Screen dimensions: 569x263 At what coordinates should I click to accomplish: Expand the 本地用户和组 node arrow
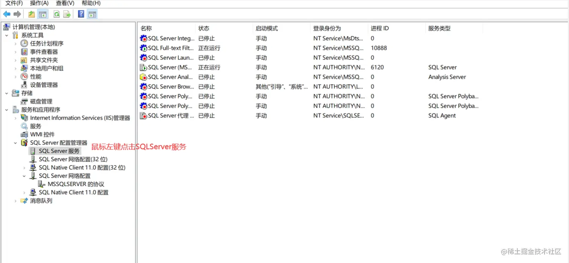[x=15, y=68]
